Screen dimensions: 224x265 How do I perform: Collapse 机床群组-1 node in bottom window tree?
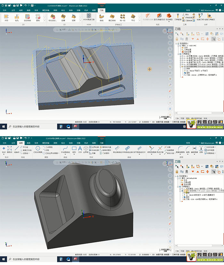tap(176, 176)
